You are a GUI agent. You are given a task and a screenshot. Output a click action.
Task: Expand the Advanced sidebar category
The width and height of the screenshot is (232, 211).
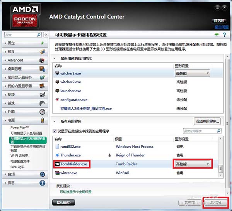tap(5, 60)
